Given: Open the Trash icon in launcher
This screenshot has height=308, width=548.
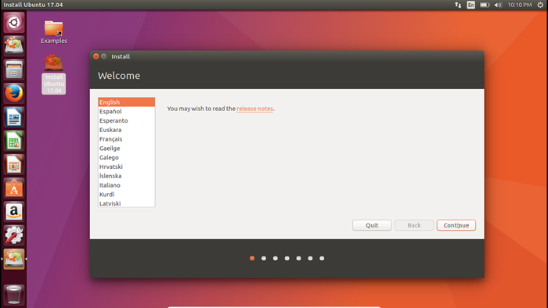Looking at the screenshot, I should click(x=14, y=295).
